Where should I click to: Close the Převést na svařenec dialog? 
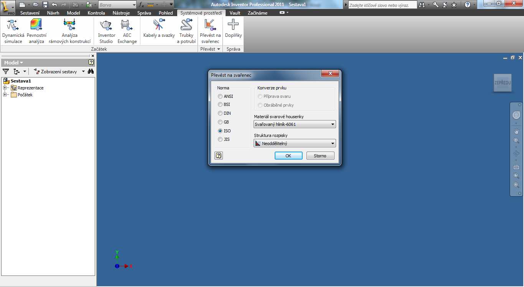330,74
